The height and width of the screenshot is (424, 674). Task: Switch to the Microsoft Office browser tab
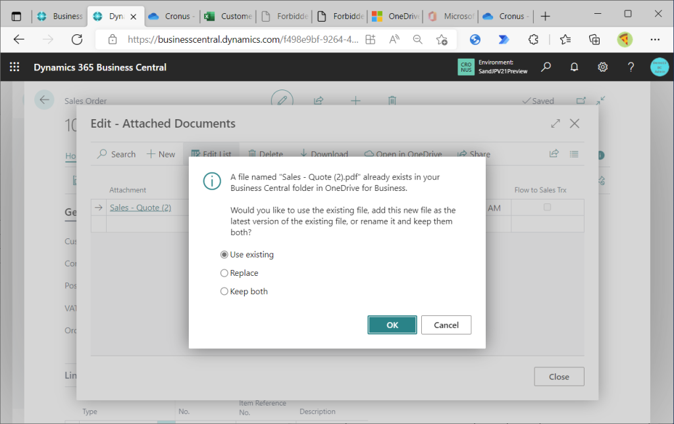click(451, 16)
